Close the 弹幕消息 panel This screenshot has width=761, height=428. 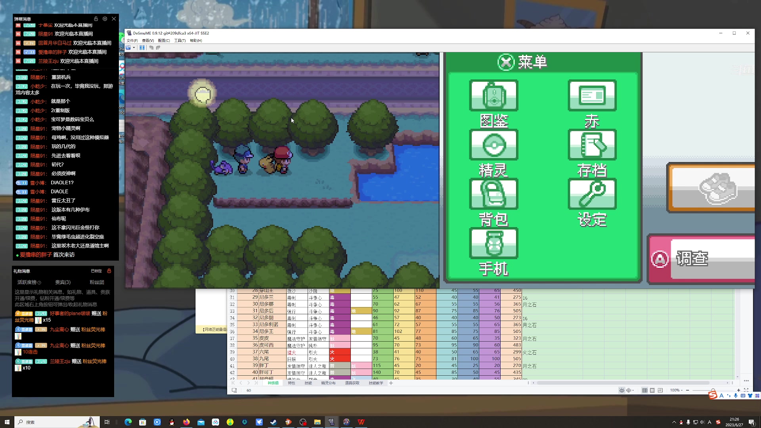point(114,19)
